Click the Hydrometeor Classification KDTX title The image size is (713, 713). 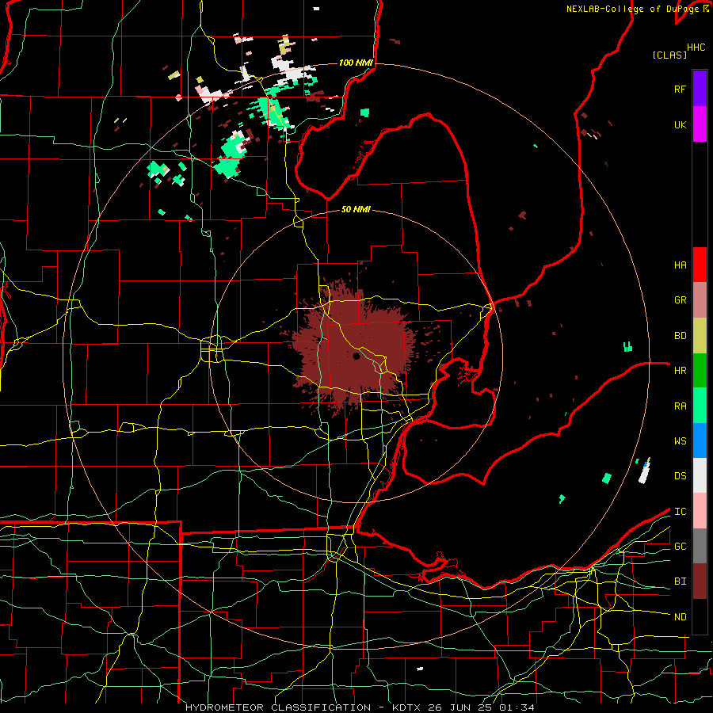[x=360, y=707]
